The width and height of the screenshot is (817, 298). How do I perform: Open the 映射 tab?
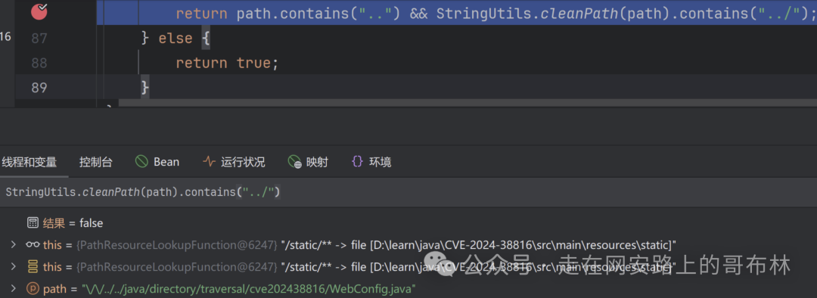point(309,162)
